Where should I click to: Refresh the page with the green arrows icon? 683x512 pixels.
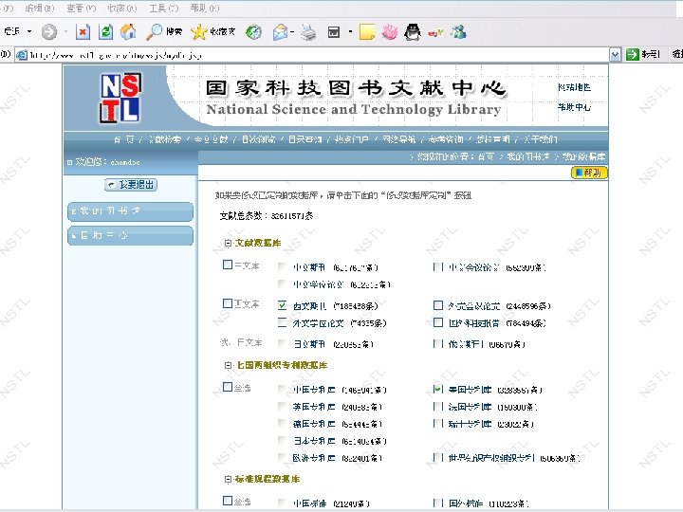click(x=105, y=32)
